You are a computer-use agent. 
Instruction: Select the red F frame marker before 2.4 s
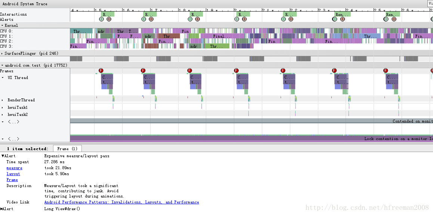(334, 71)
